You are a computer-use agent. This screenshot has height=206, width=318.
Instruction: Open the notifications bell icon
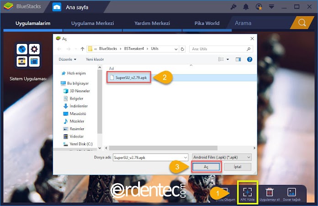coord(246,7)
